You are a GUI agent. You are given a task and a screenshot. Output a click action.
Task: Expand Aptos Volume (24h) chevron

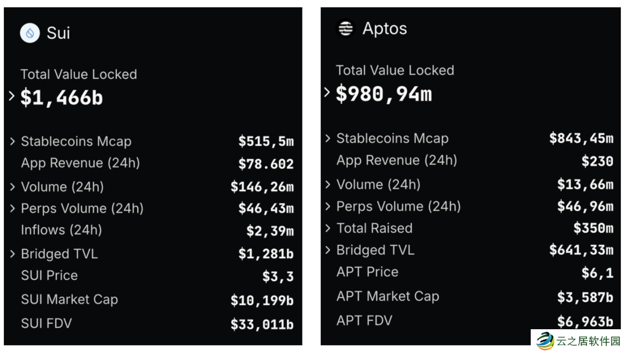tap(327, 185)
